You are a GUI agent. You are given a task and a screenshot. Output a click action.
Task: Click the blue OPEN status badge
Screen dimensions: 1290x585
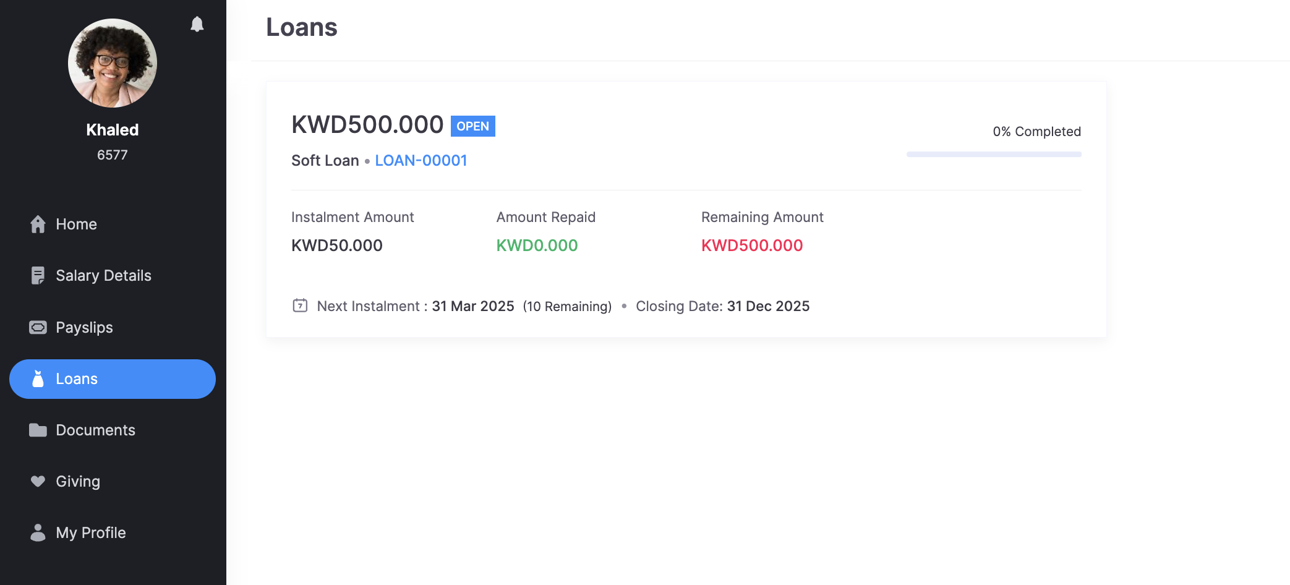472,126
